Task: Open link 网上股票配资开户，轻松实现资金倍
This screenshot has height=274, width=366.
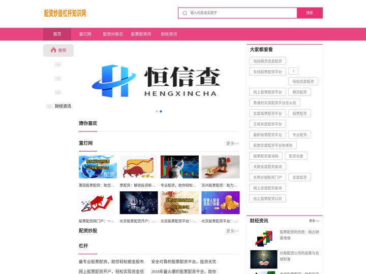Action: click(111, 271)
